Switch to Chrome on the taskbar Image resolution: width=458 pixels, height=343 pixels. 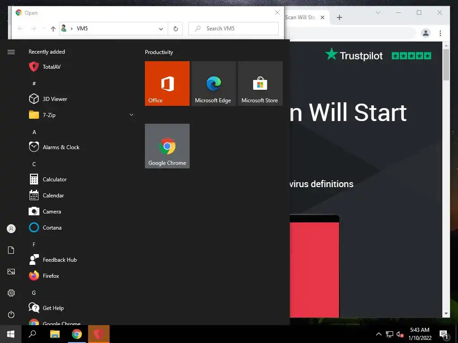tap(77, 334)
